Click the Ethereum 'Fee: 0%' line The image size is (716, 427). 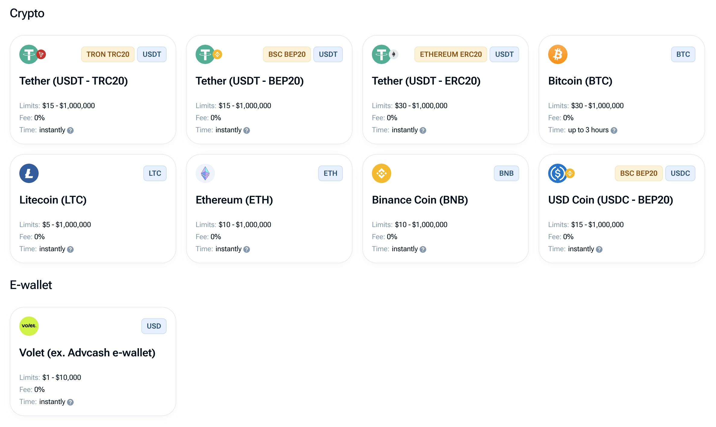[x=208, y=237]
